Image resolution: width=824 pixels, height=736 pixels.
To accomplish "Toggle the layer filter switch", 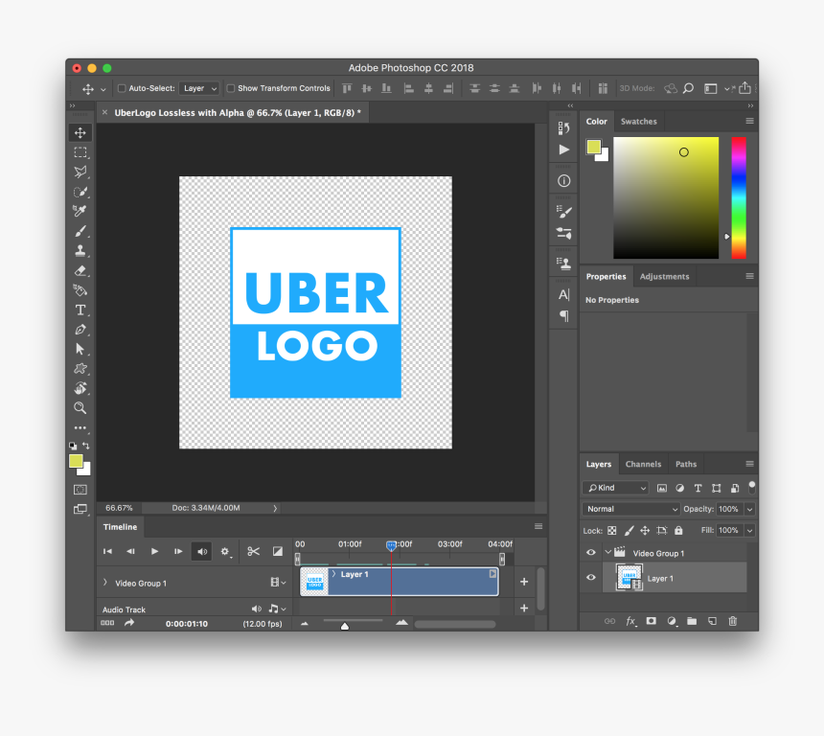I will (752, 487).
